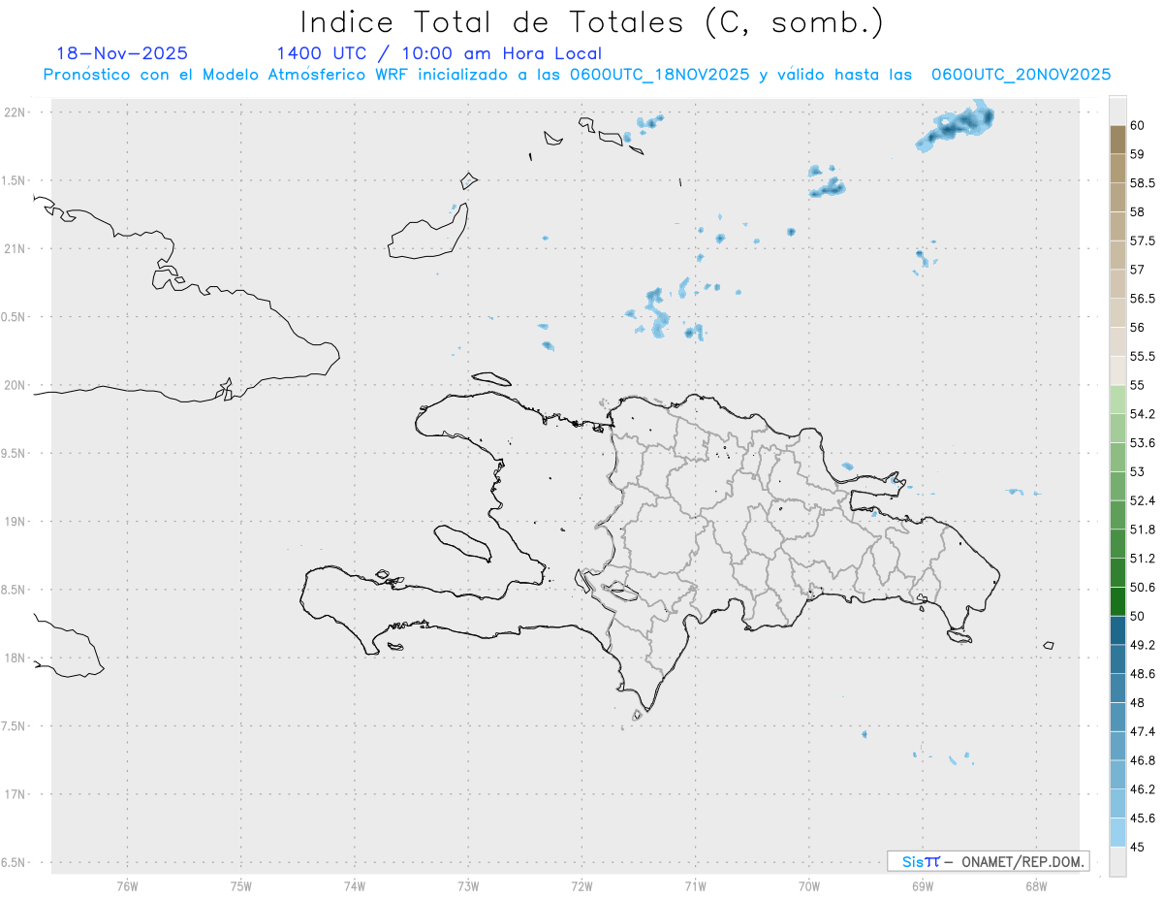Click the longitude label "73W"
Image resolution: width=1163 pixels, height=899 pixels.
[468, 884]
